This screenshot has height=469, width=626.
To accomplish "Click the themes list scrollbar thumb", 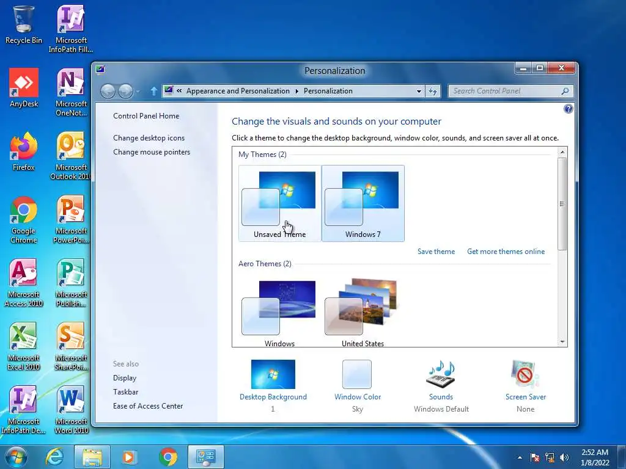I will click(562, 204).
